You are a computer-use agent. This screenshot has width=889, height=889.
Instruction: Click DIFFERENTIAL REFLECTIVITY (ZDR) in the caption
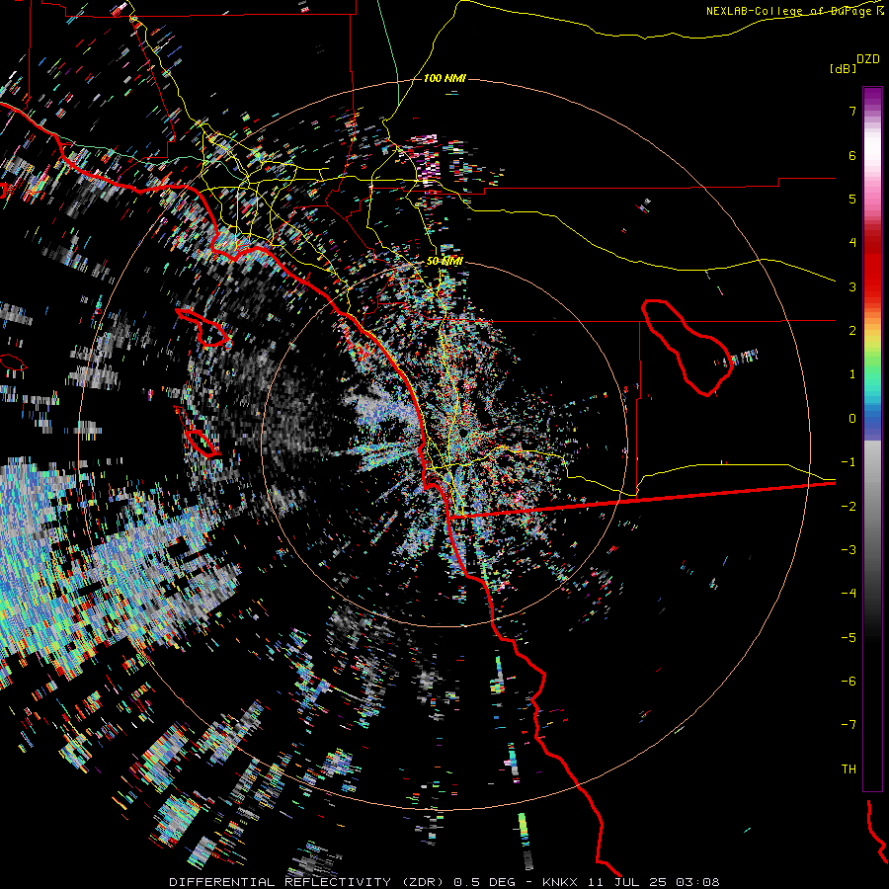coord(308,882)
